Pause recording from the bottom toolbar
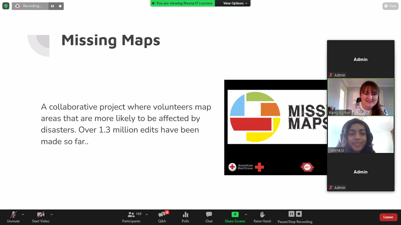Screen dimensions: 401x225 (x=292, y=214)
